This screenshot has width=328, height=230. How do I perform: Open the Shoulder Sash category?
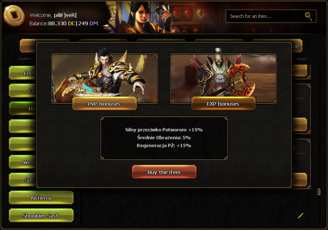point(41,216)
